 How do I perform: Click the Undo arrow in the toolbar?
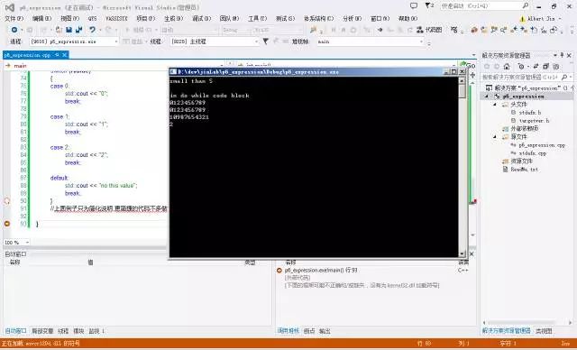(92, 30)
